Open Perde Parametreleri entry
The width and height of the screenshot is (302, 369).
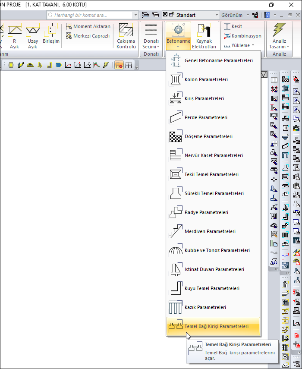pyautogui.click(x=213, y=117)
